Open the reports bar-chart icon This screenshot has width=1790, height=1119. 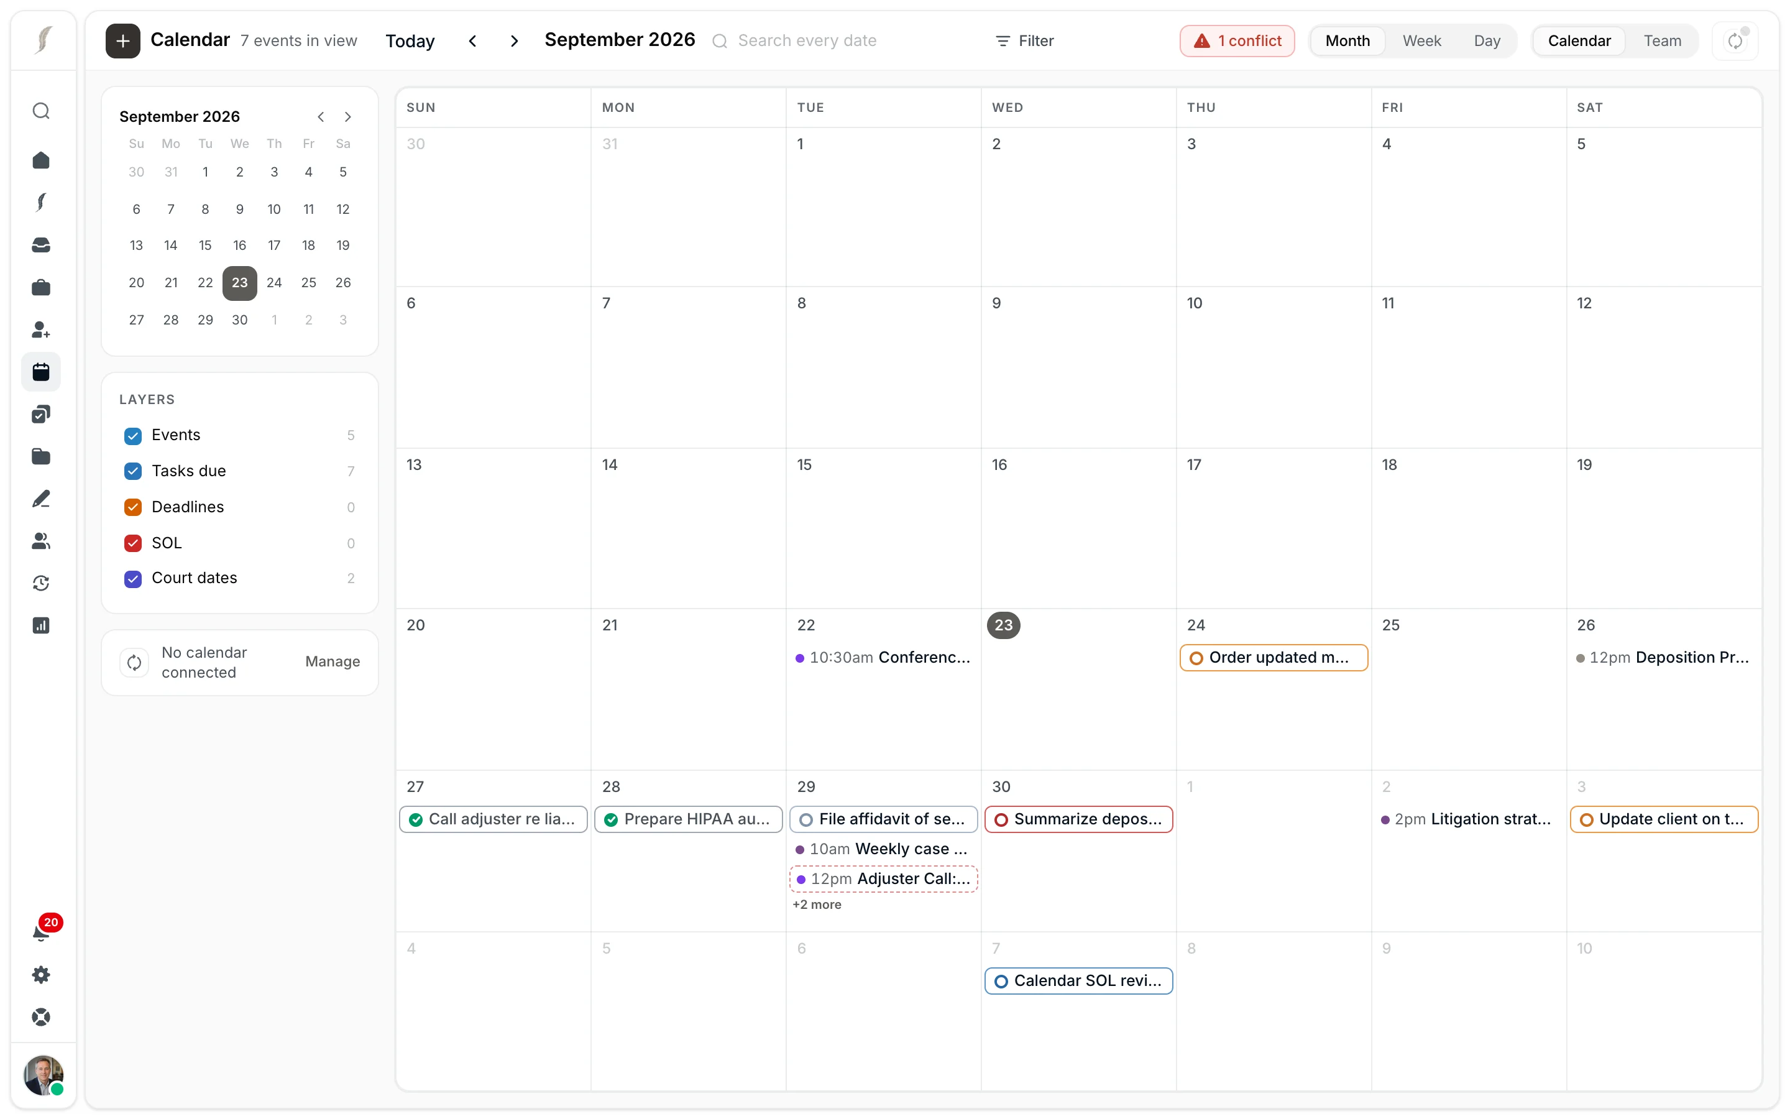pyautogui.click(x=42, y=625)
